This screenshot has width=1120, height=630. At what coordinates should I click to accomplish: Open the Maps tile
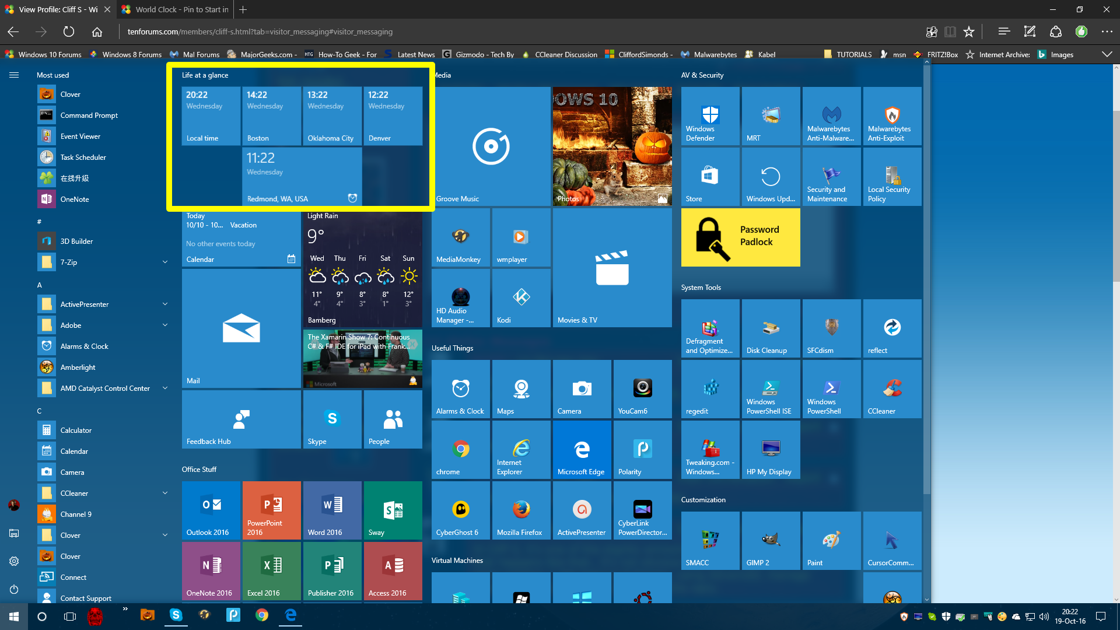pyautogui.click(x=521, y=389)
